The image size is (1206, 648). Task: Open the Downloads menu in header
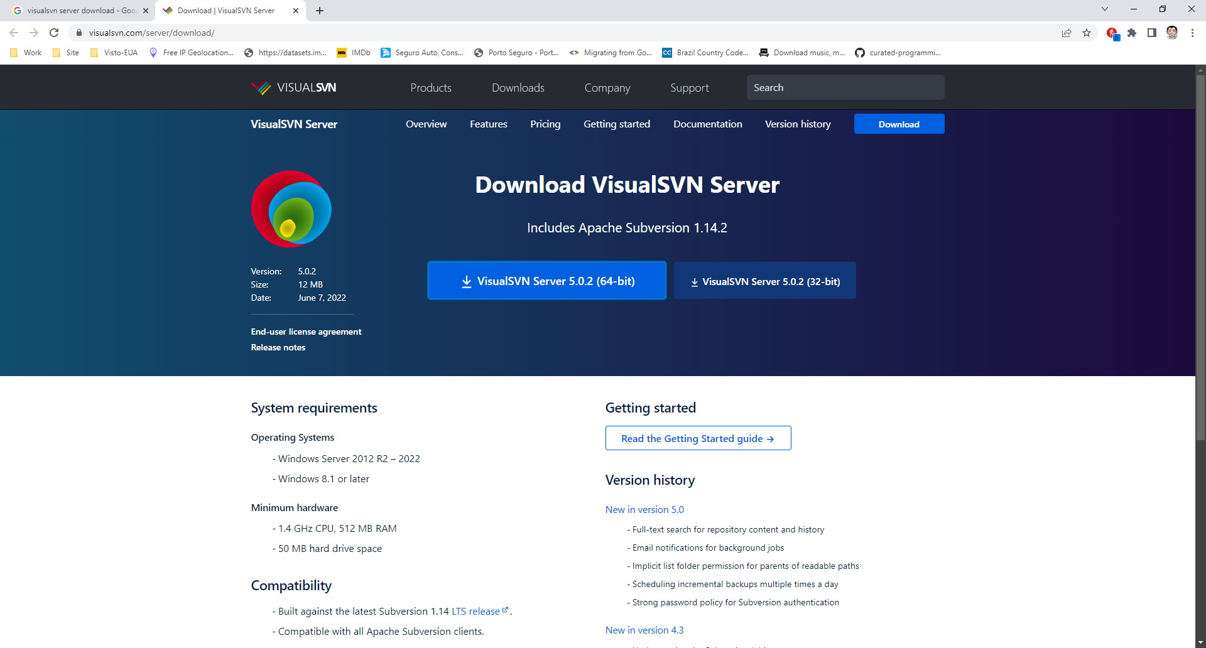click(x=518, y=88)
